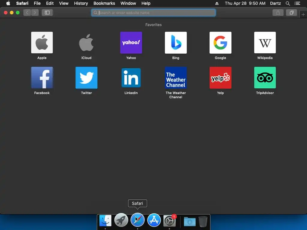Open the TripAdvisor favorite tile
Screen dimensions: 307x230
[x=265, y=78]
